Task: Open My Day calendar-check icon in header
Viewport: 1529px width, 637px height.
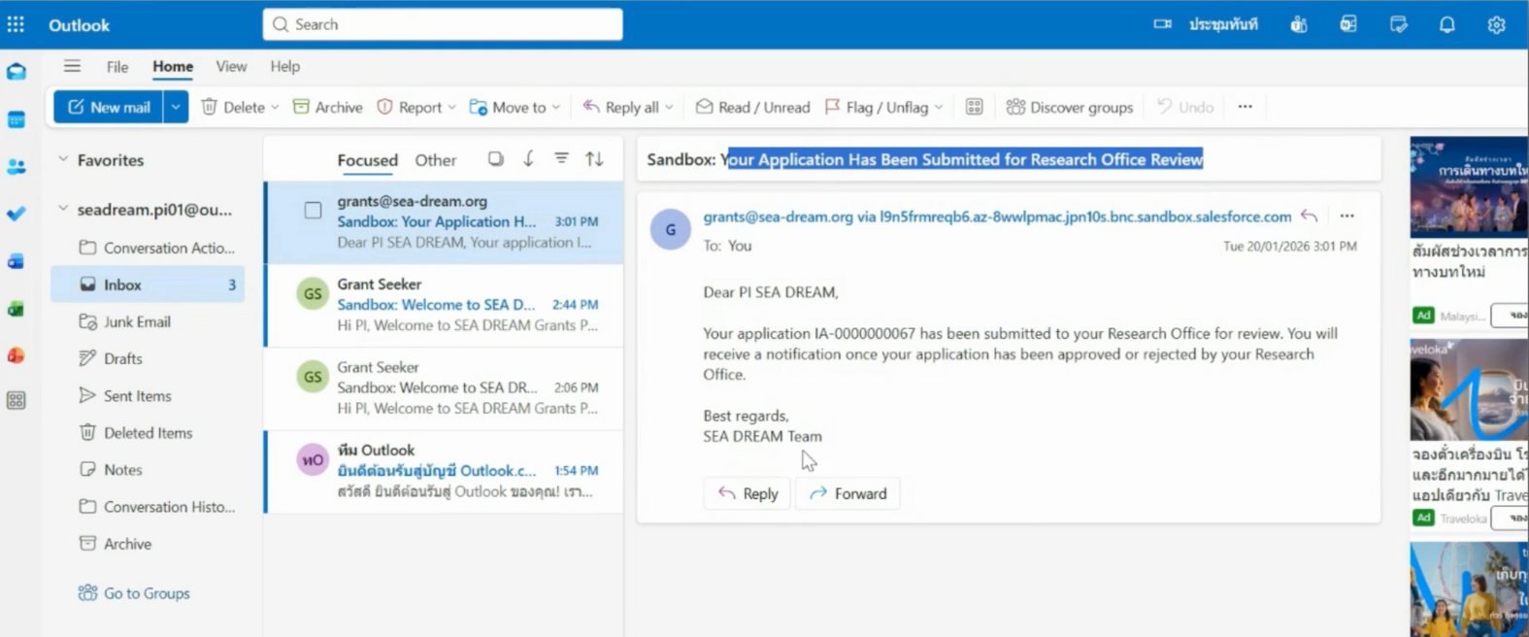Action: coord(1398,24)
